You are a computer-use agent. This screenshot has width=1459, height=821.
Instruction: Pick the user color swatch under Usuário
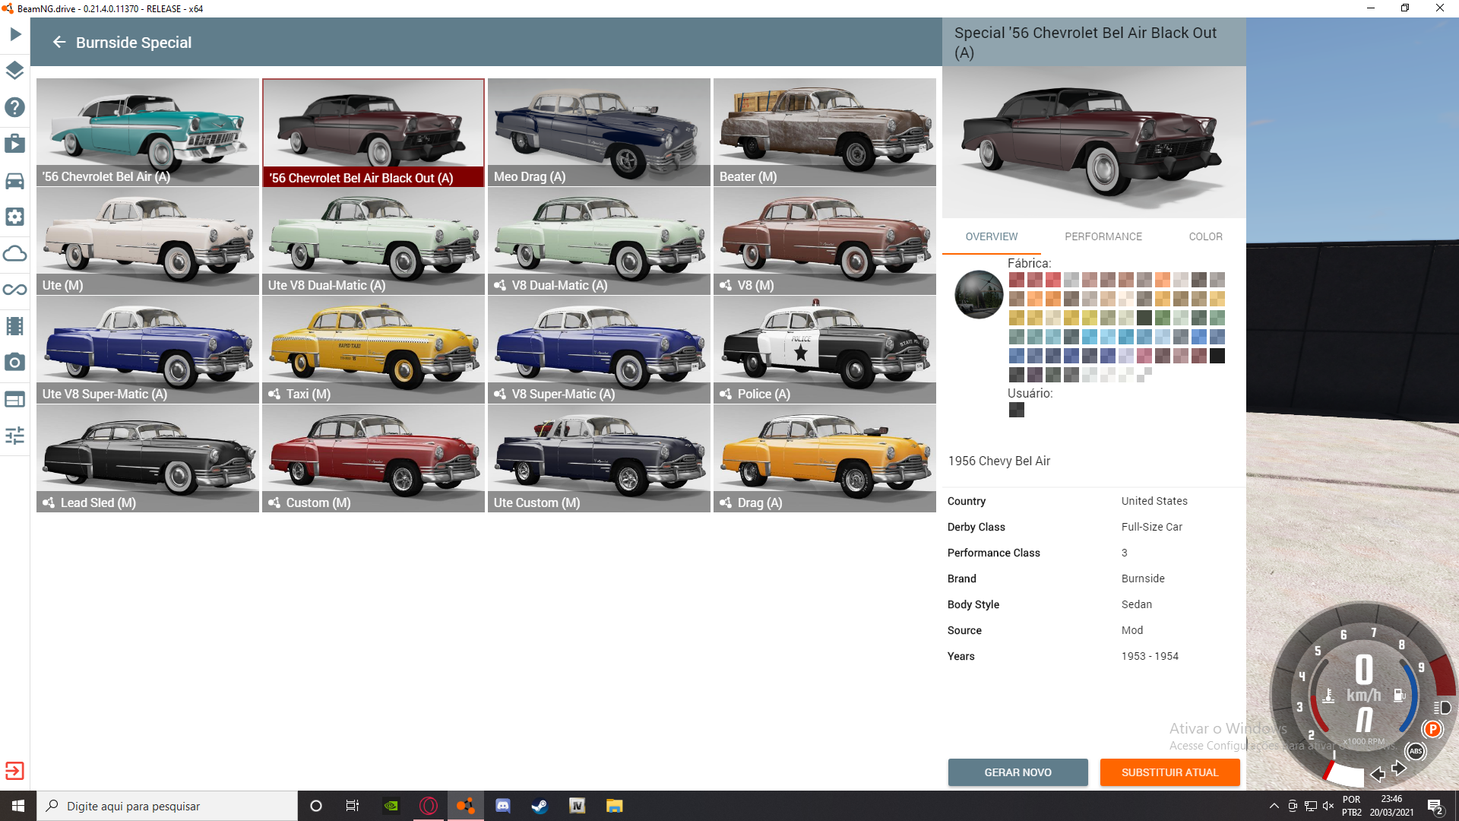[1017, 410]
